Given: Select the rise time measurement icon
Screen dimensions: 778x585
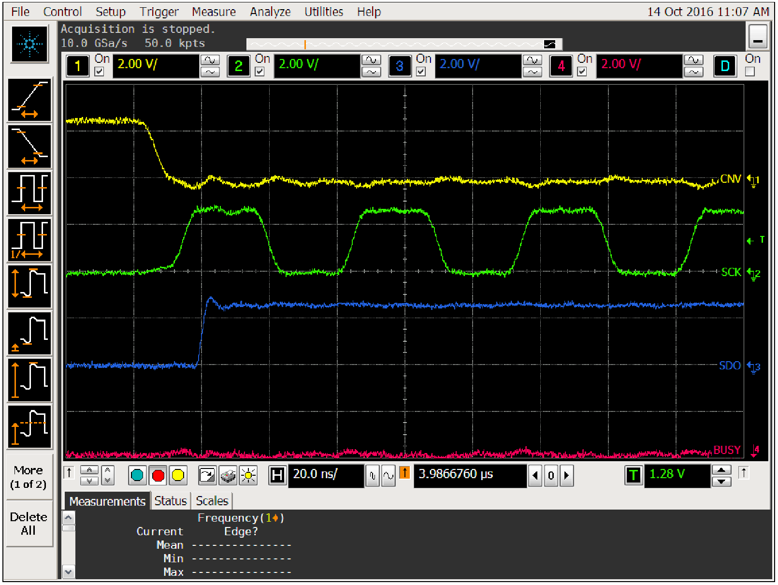Looking at the screenshot, I should tap(29, 100).
